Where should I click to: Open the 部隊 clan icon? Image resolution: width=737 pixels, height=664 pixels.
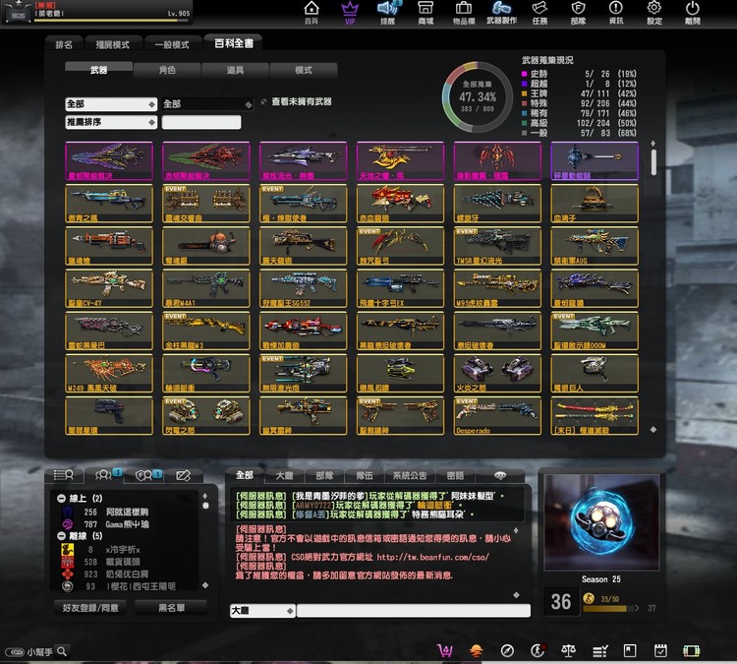[578, 12]
